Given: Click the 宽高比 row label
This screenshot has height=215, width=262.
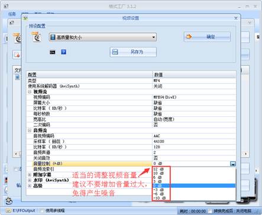Looking at the screenshot, I should point(40,119).
